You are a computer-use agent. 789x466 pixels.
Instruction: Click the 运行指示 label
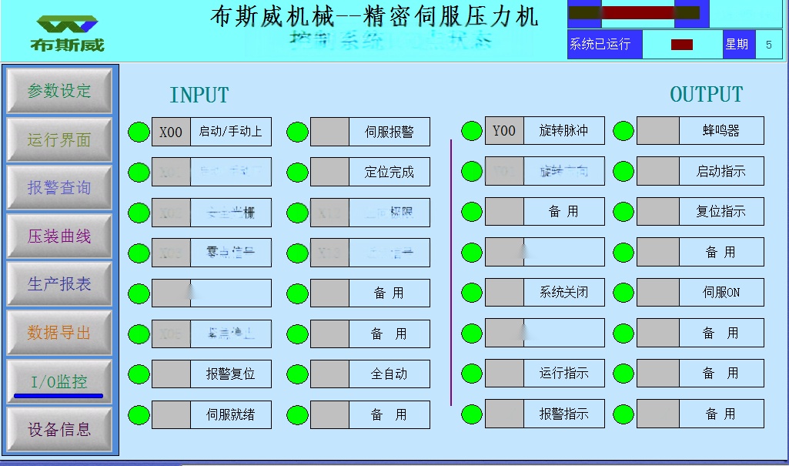click(x=564, y=374)
